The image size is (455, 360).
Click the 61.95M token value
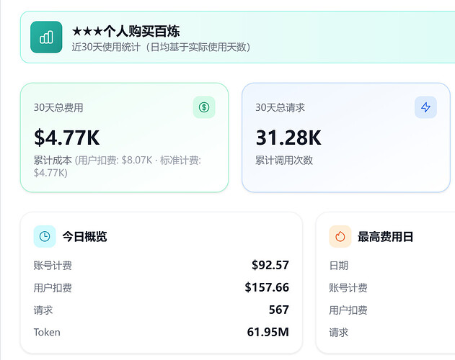point(268,332)
